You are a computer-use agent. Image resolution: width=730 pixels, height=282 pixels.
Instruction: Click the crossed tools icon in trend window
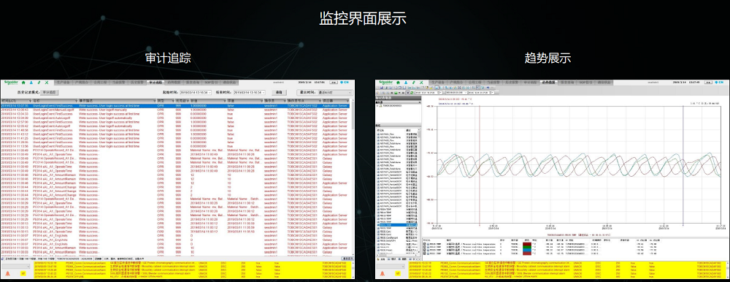[421, 83]
